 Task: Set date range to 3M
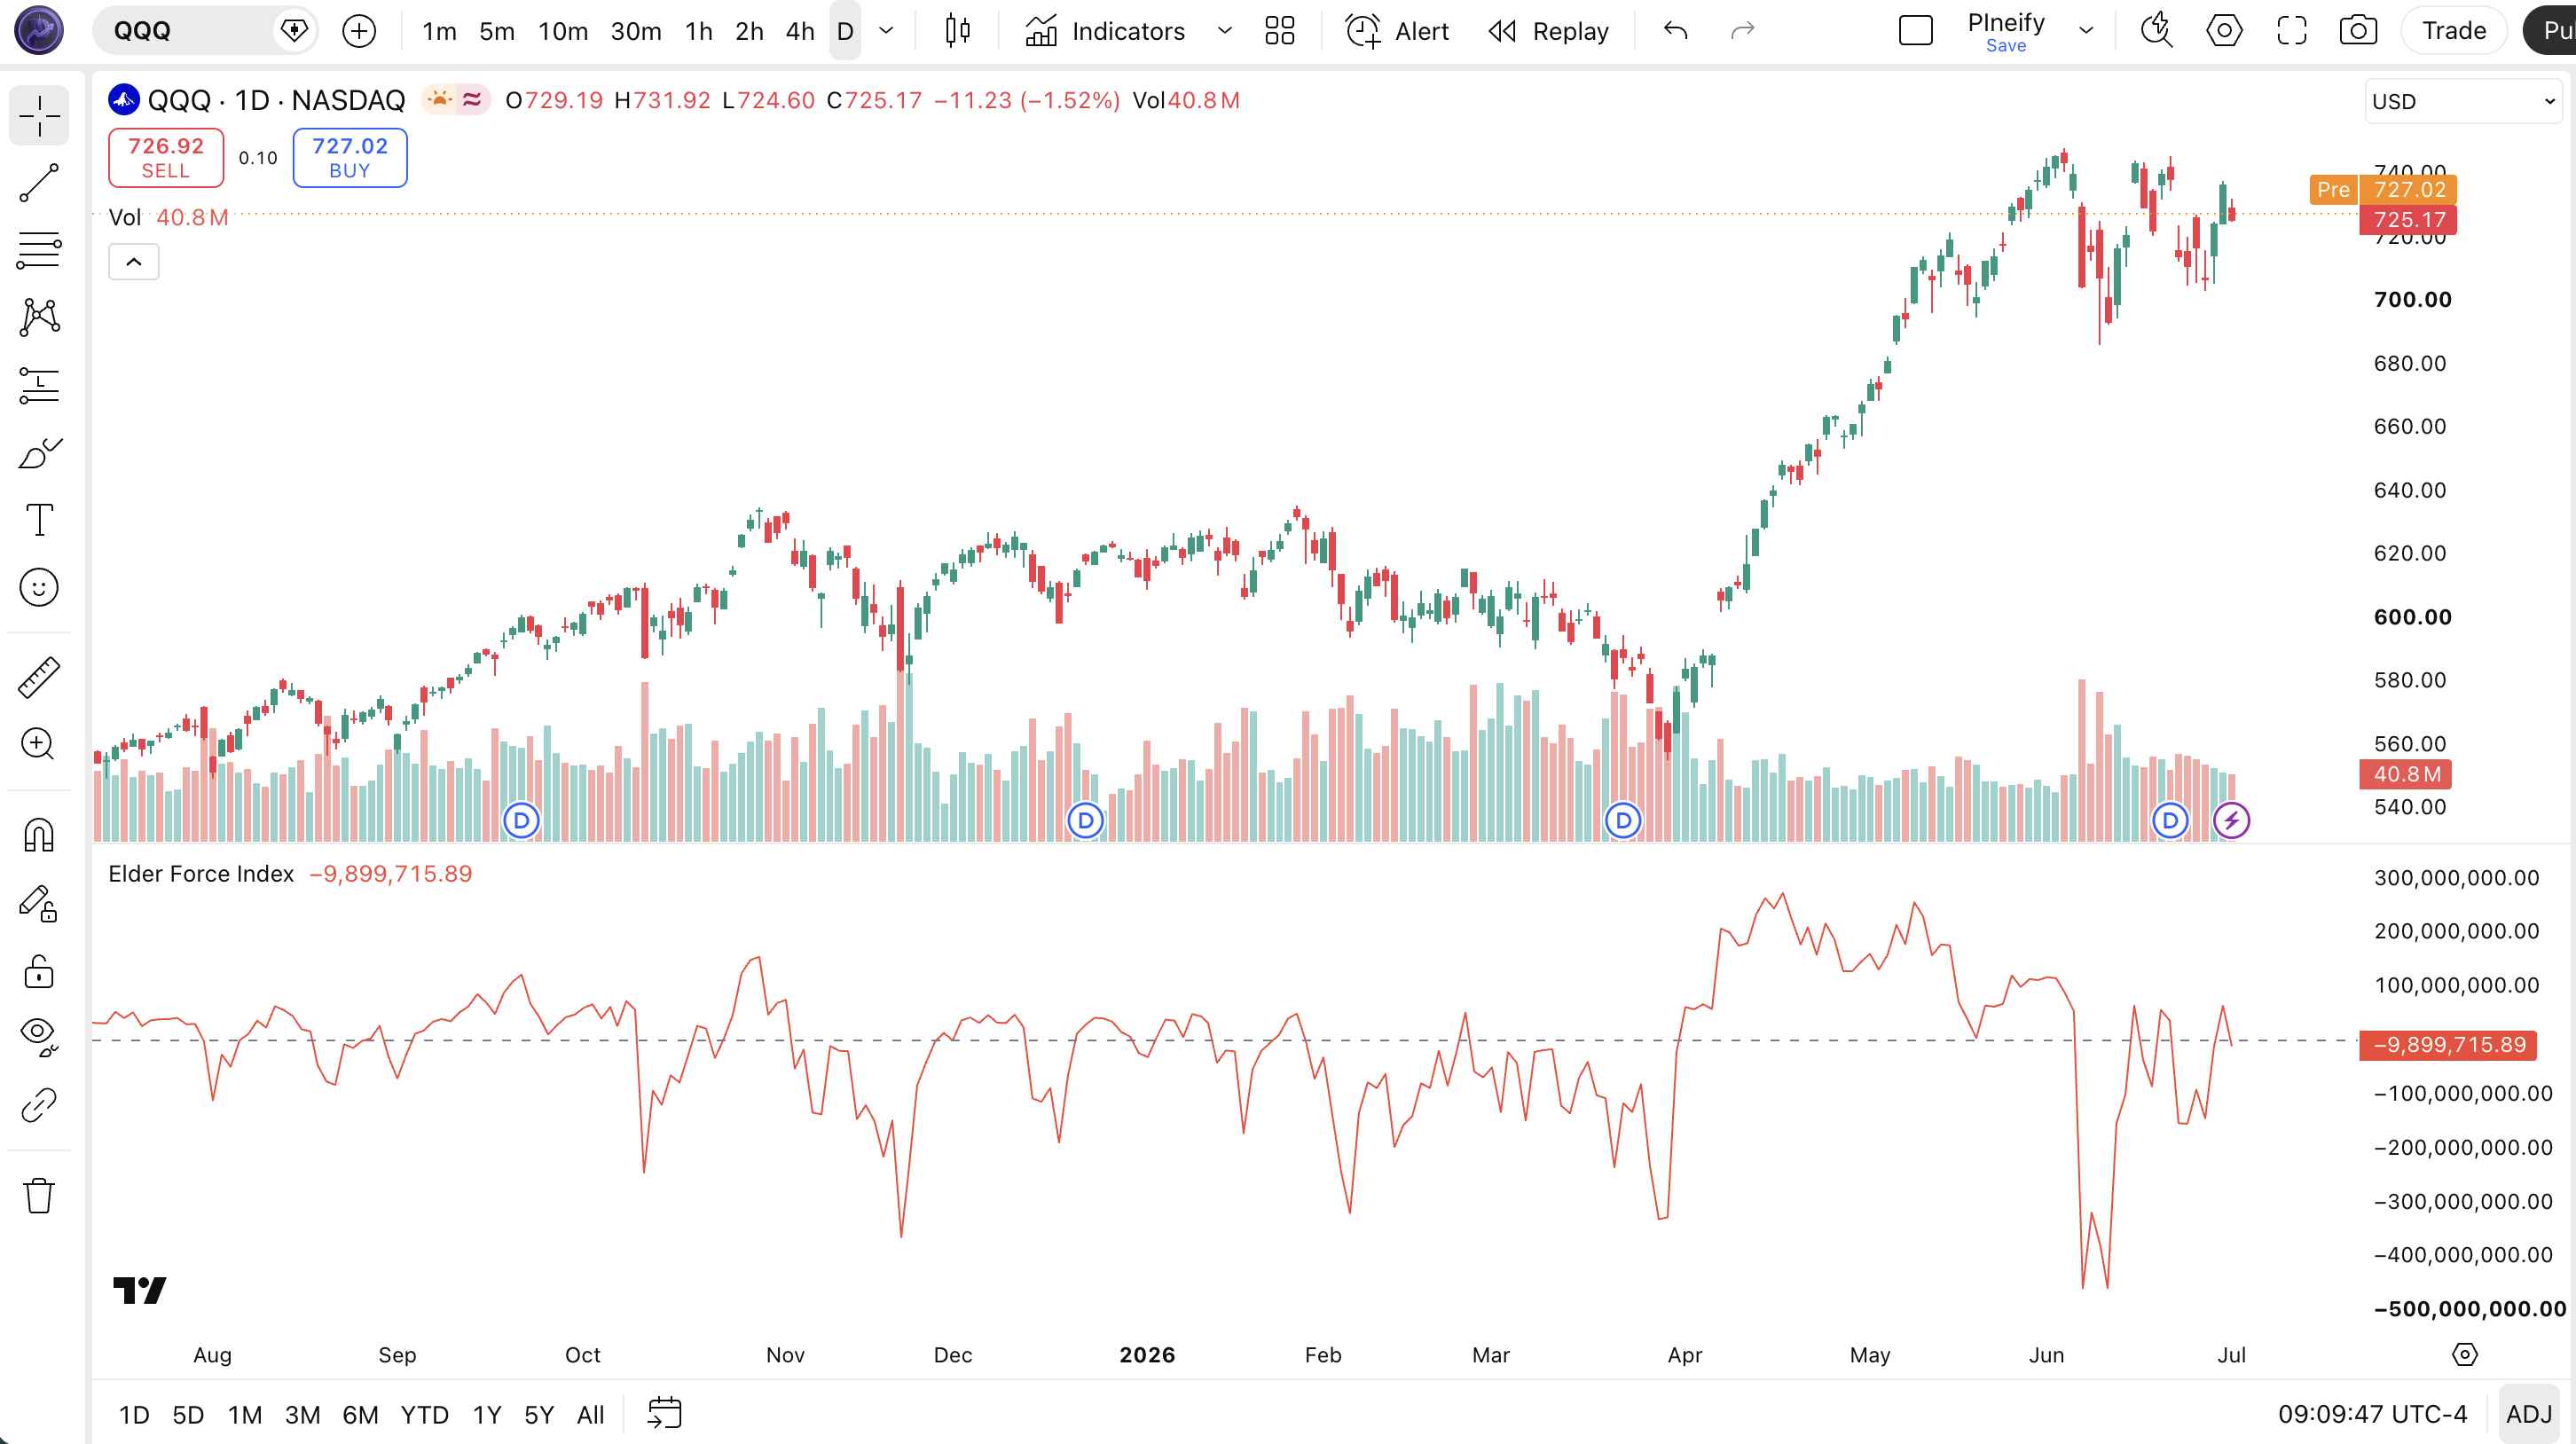tap(303, 1415)
